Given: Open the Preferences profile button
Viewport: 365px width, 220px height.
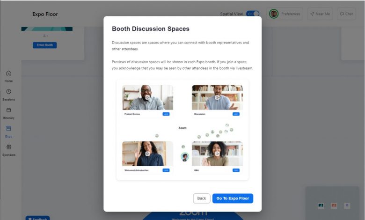Looking at the screenshot, I should pos(285,14).
